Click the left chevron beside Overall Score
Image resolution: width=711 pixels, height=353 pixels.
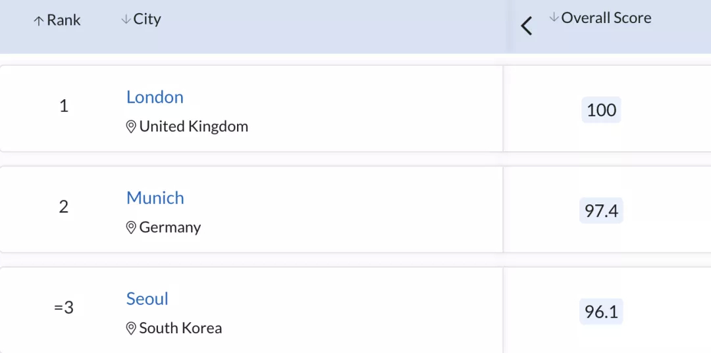tap(527, 26)
